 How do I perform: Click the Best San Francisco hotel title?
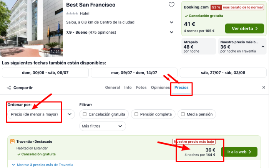(x=91, y=5)
